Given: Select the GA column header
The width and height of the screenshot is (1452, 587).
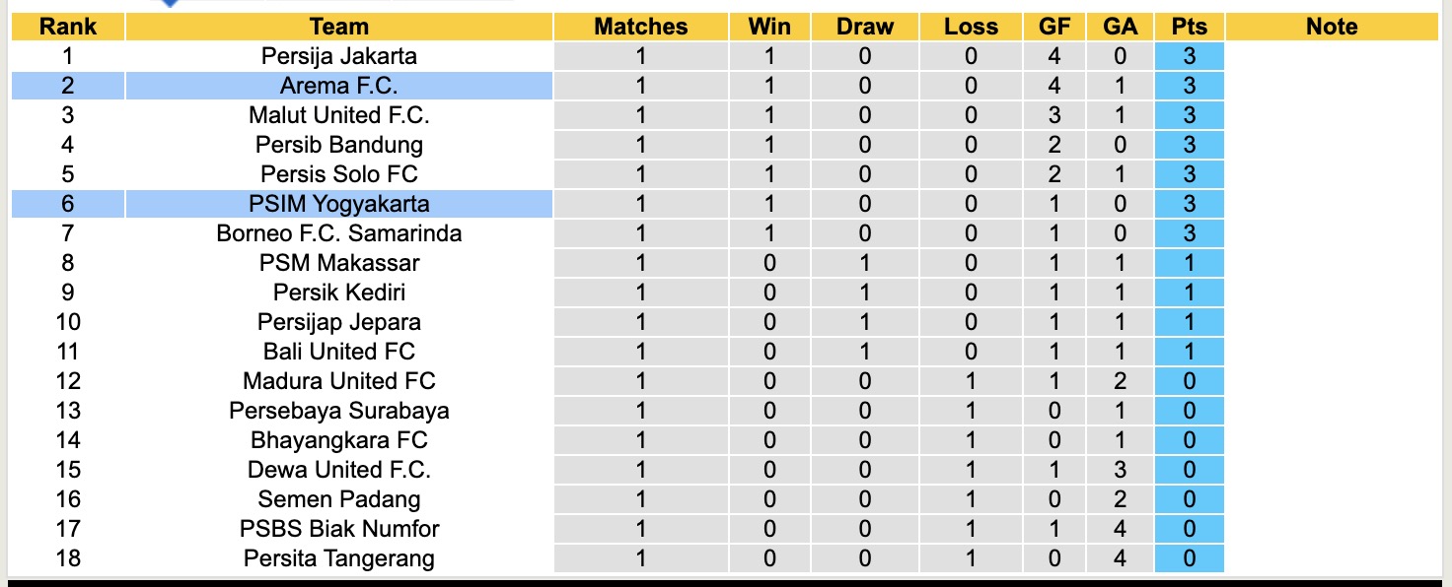Looking at the screenshot, I should point(1120,27).
